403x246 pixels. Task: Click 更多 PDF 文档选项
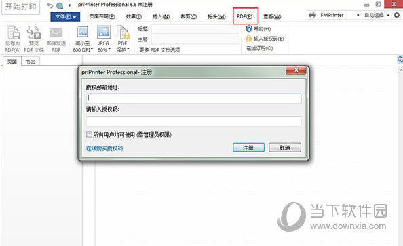(x=159, y=50)
